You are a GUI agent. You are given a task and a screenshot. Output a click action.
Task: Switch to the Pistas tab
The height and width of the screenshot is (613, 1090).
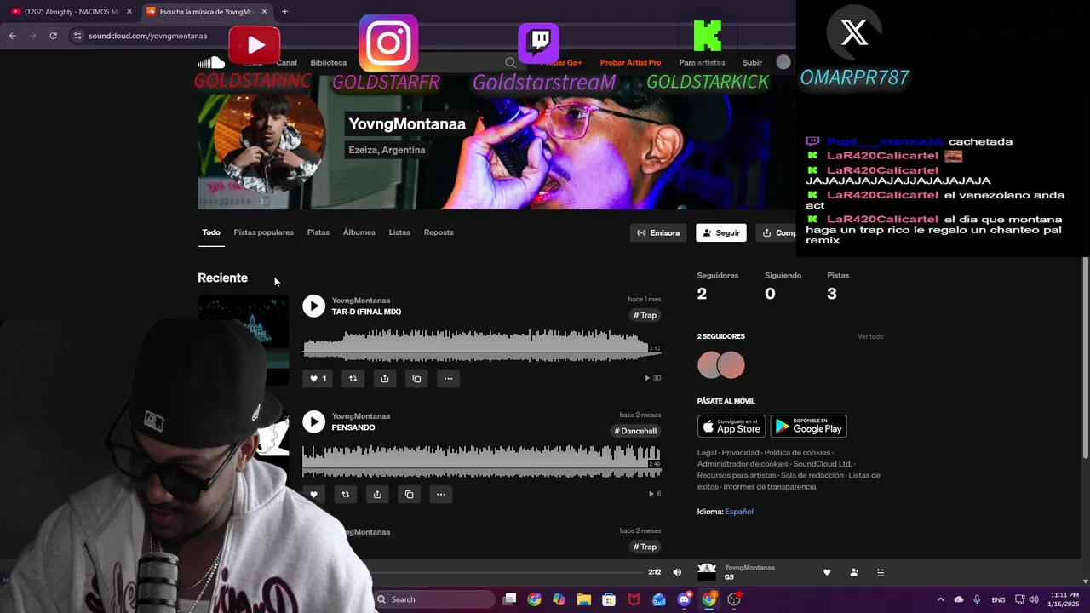[318, 232]
